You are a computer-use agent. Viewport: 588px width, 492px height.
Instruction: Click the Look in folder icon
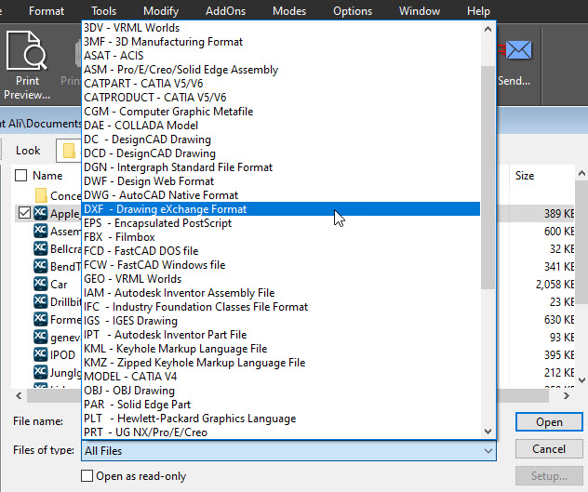tap(69, 151)
